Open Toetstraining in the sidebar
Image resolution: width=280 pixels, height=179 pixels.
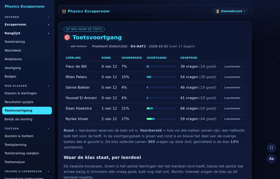[15, 42]
